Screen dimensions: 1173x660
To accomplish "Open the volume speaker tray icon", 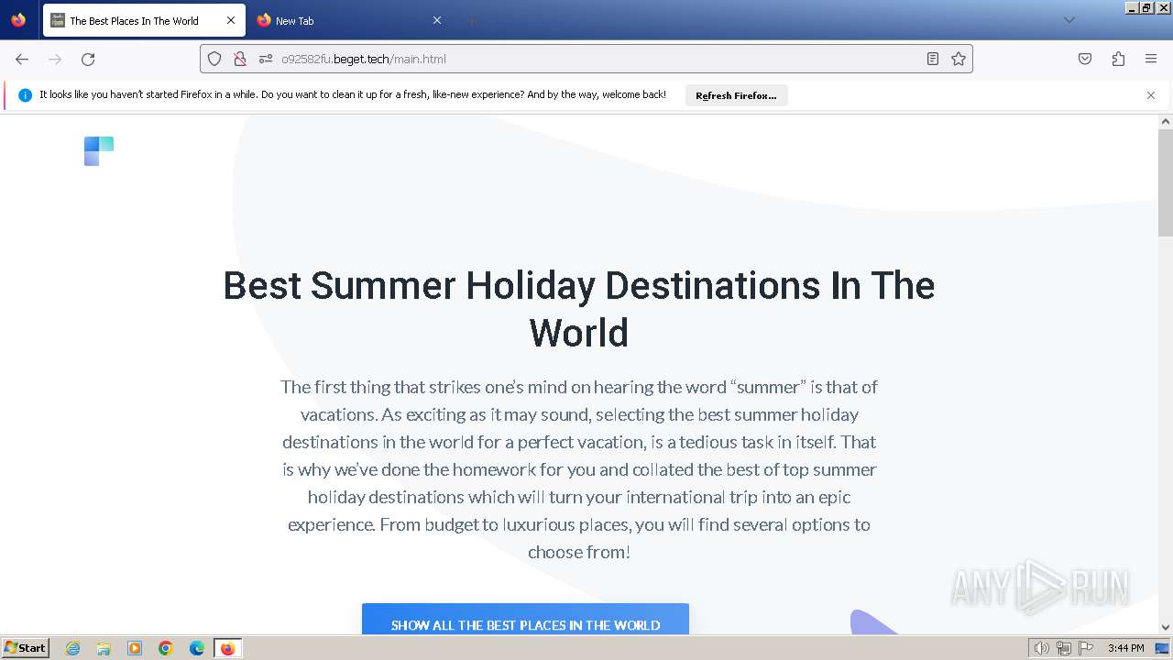I will pos(1042,648).
